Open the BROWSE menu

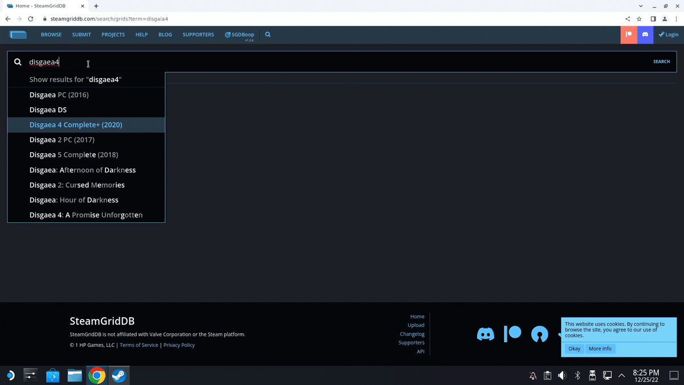click(x=51, y=35)
